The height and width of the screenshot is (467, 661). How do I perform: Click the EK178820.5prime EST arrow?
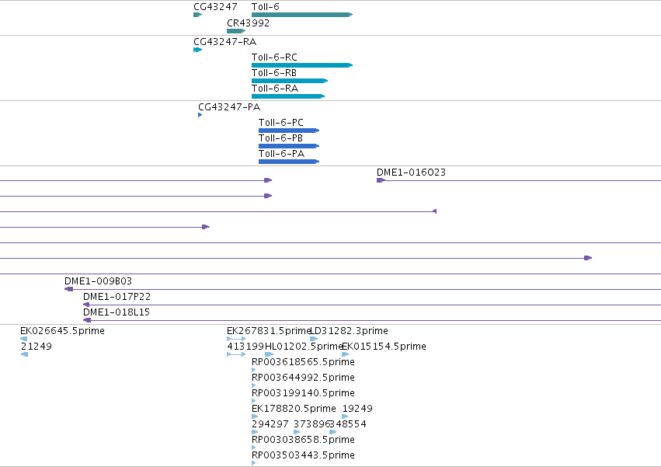(255, 416)
